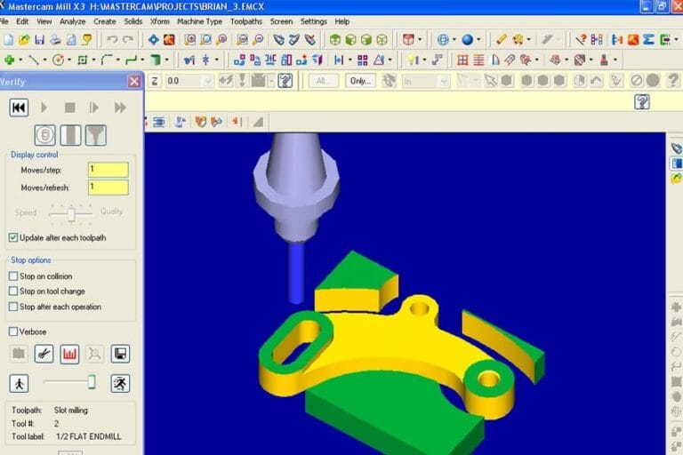
Task: Open the Toolpaths menu
Action: point(246,21)
